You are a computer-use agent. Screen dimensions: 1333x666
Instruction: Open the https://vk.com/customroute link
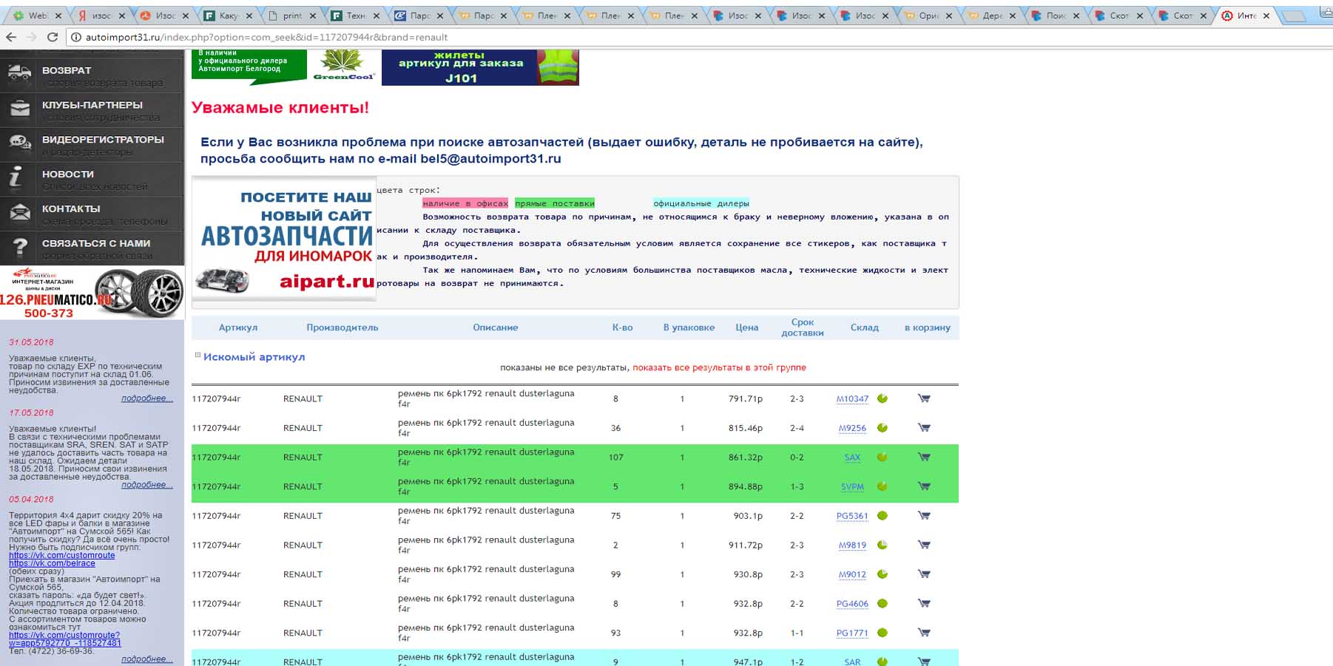pos(62,555)
